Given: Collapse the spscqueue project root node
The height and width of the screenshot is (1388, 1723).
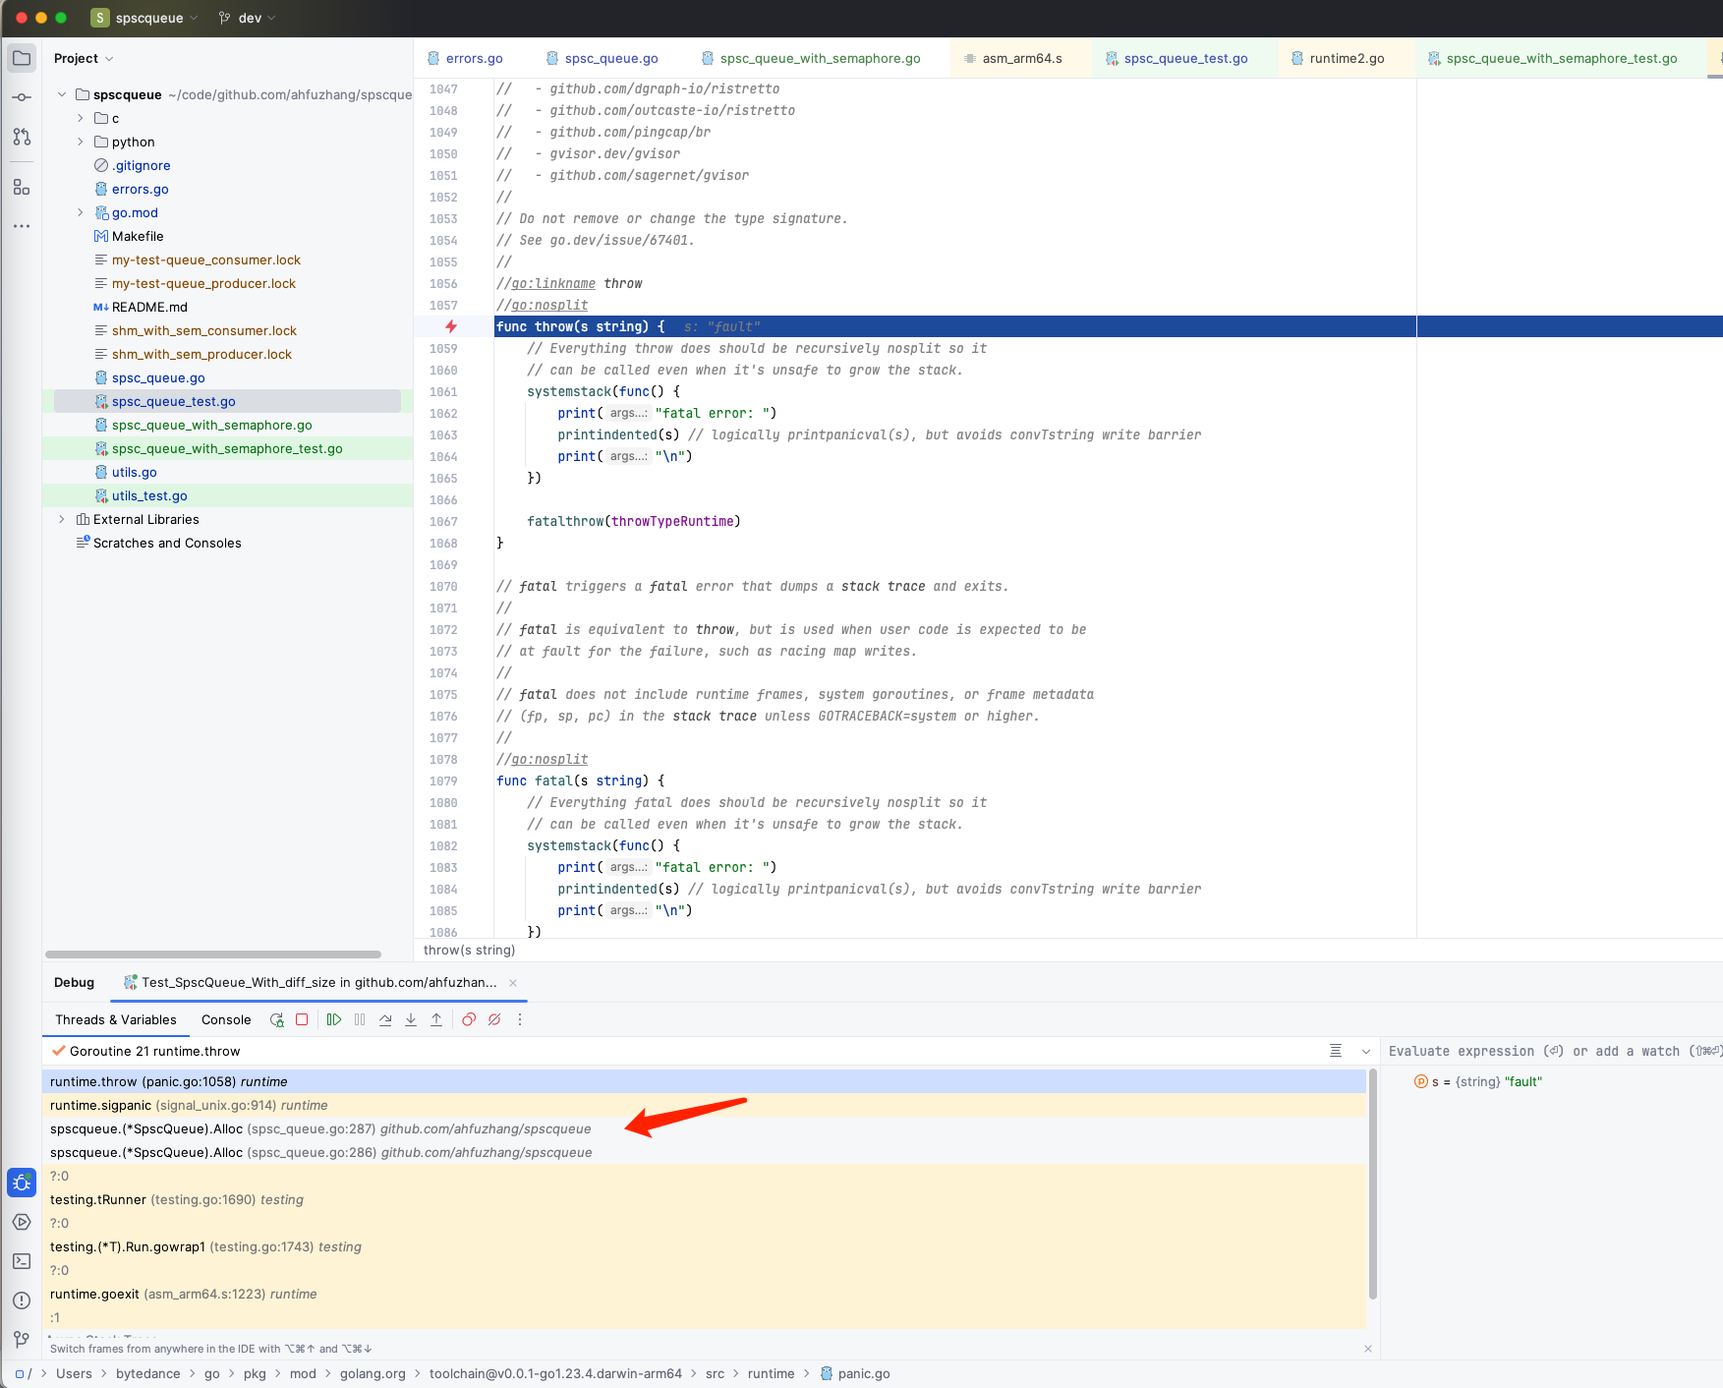Looking at the screenshot, I should [x=62, y=94].
